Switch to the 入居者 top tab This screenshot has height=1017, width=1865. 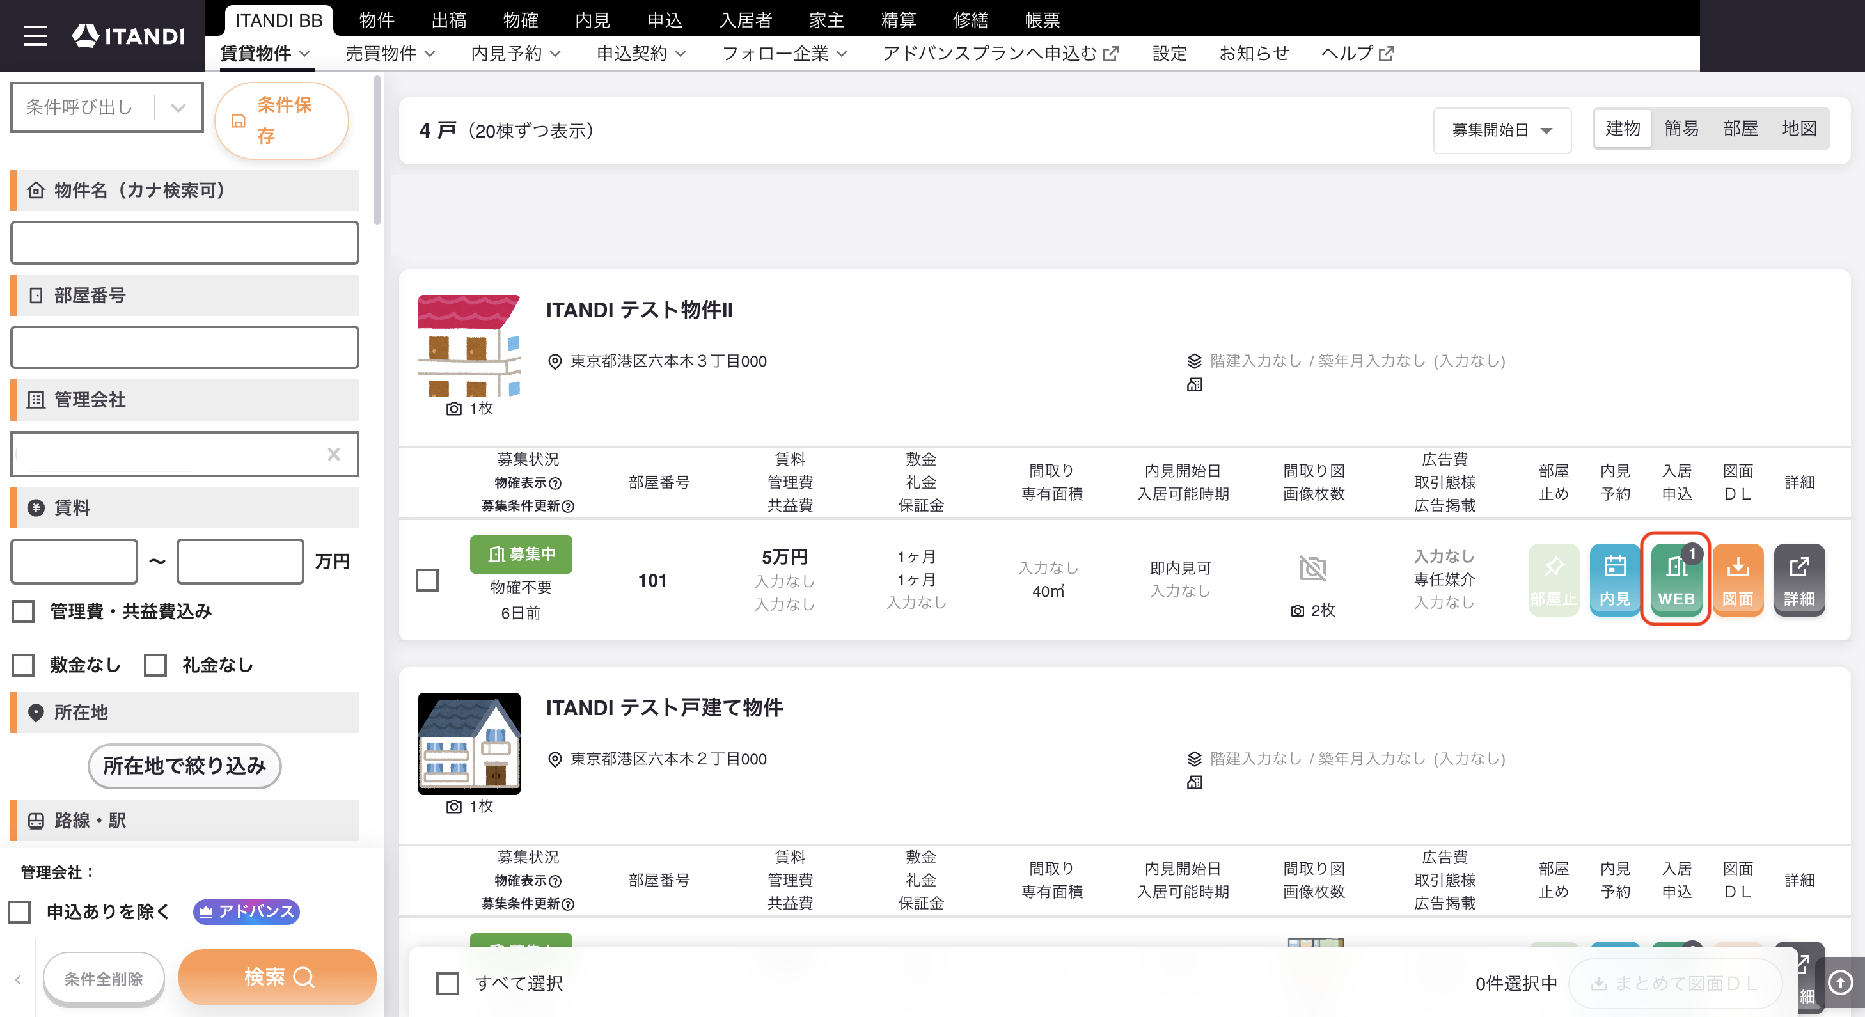(746, 20)
